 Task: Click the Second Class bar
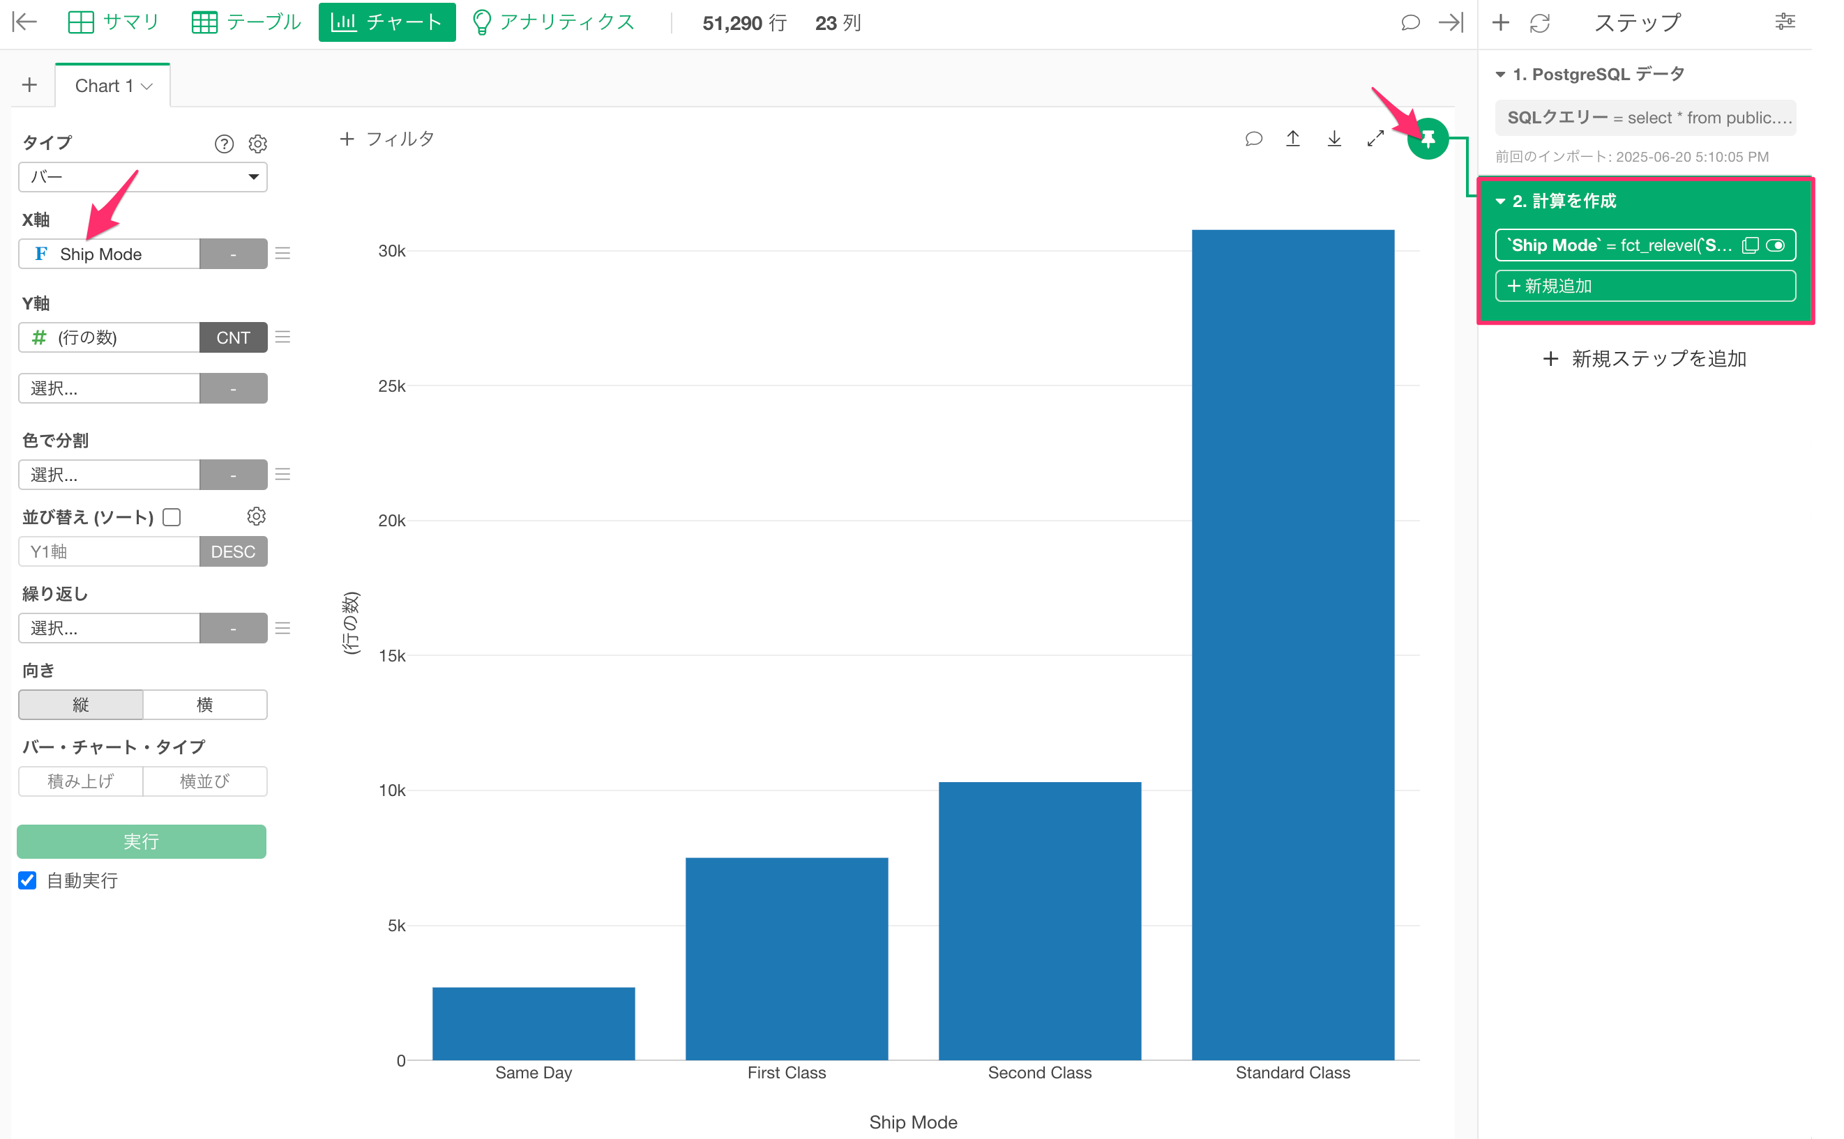coord(1040,921)
